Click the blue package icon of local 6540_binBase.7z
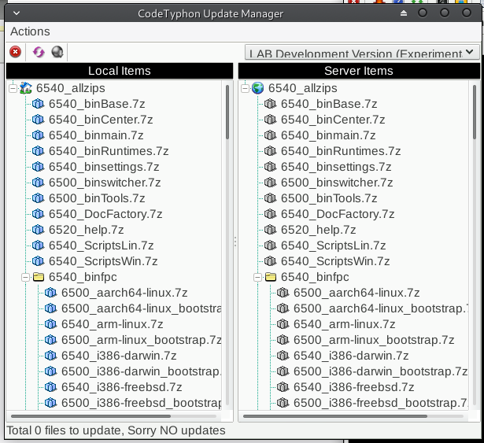This screenshot has height=443, width=484. pos(39,104)
